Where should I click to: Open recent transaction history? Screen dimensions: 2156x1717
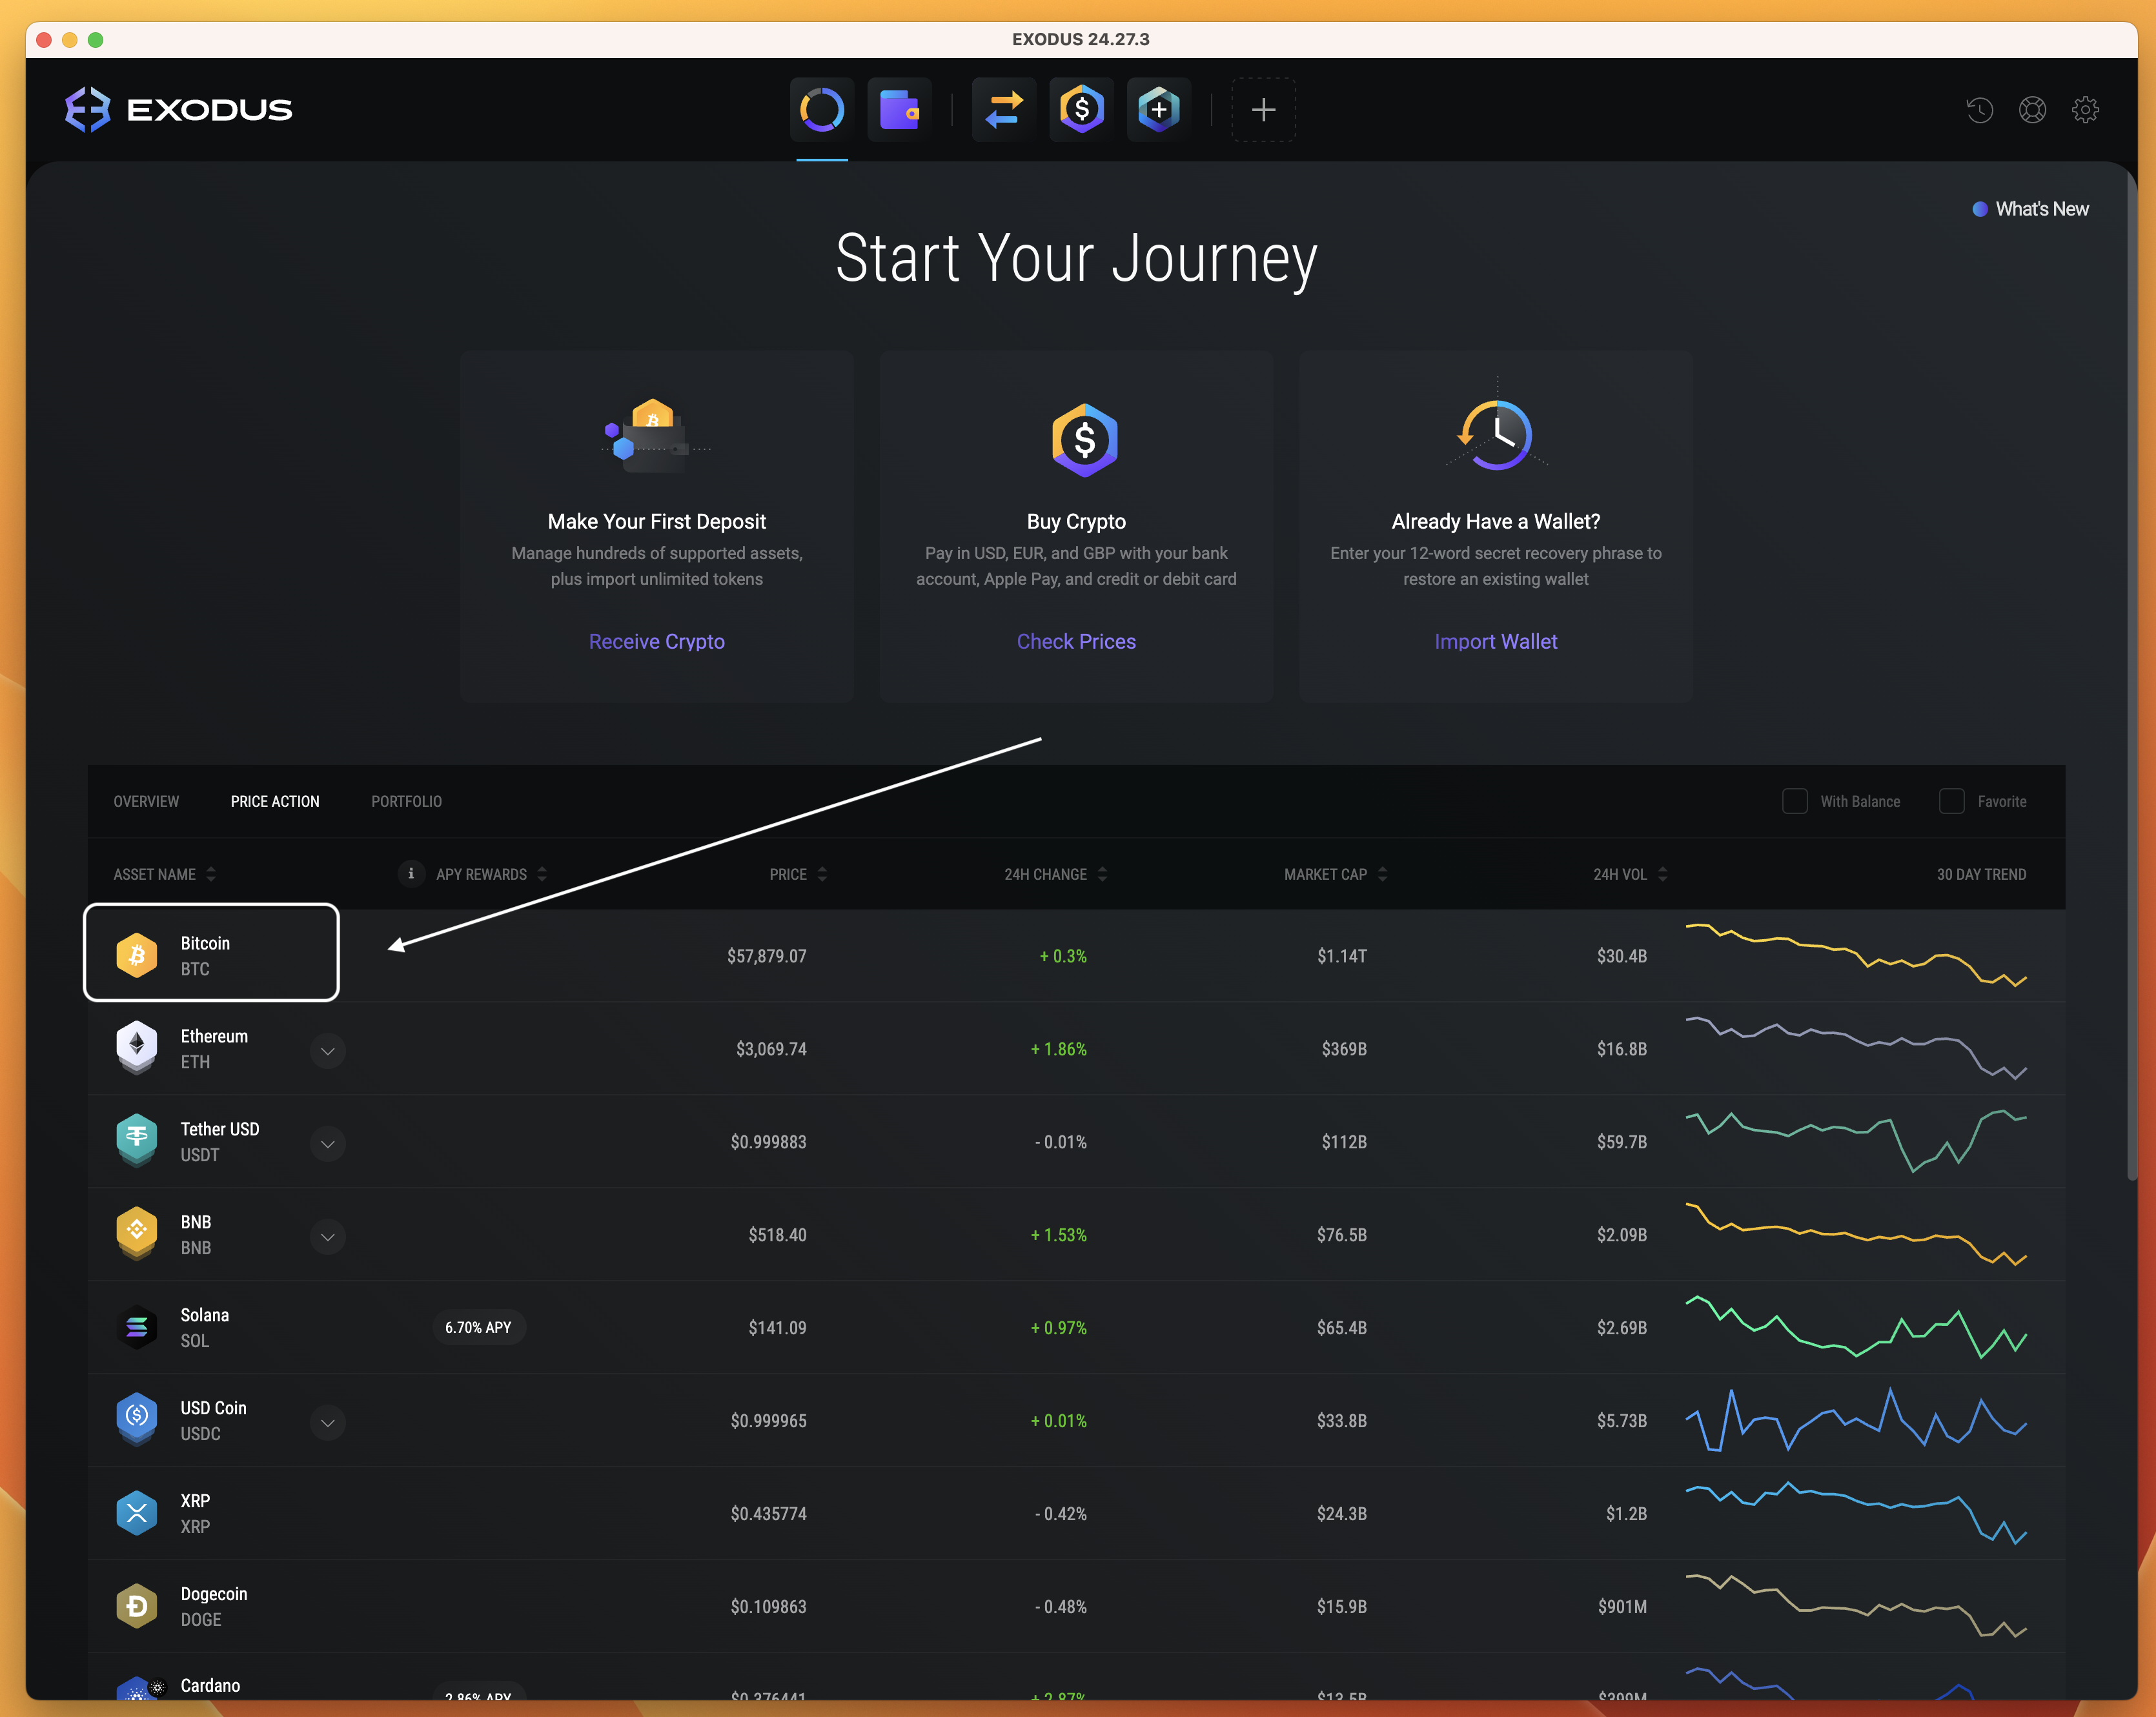tap(1979, 110)
